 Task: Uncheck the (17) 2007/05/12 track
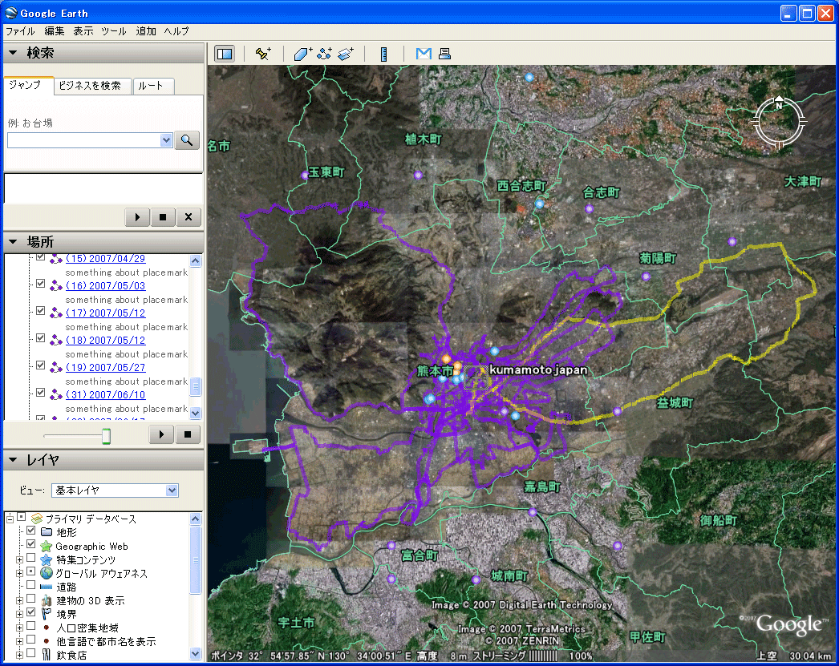pos(40,311)
